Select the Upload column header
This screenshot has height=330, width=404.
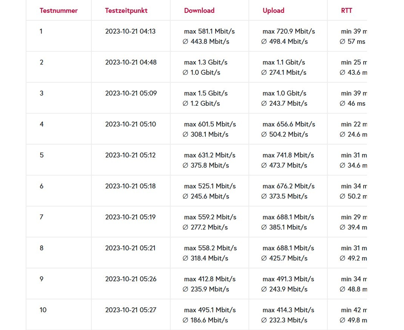273,11
